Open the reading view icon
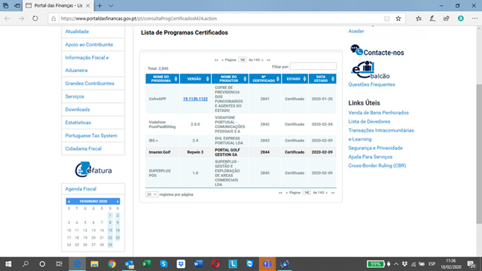Image resolution: width=482 pixels, height=271 pixels. (386, 18)
